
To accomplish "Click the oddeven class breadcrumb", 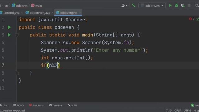I will click(20, 6).
